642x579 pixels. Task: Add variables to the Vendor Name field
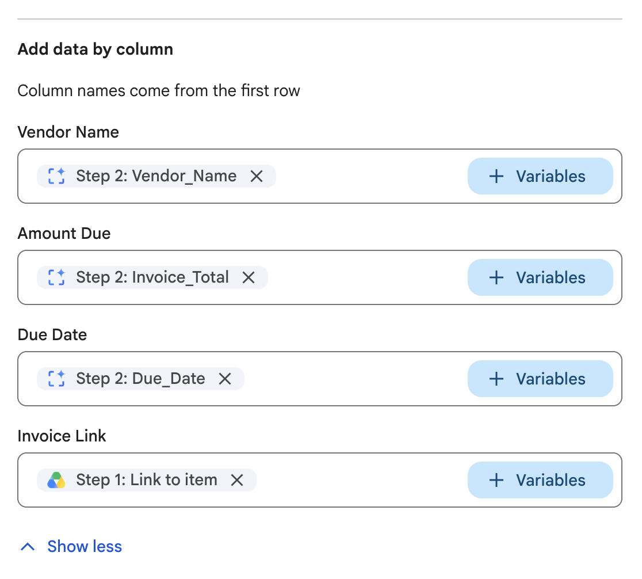click(x=540, y=176)
